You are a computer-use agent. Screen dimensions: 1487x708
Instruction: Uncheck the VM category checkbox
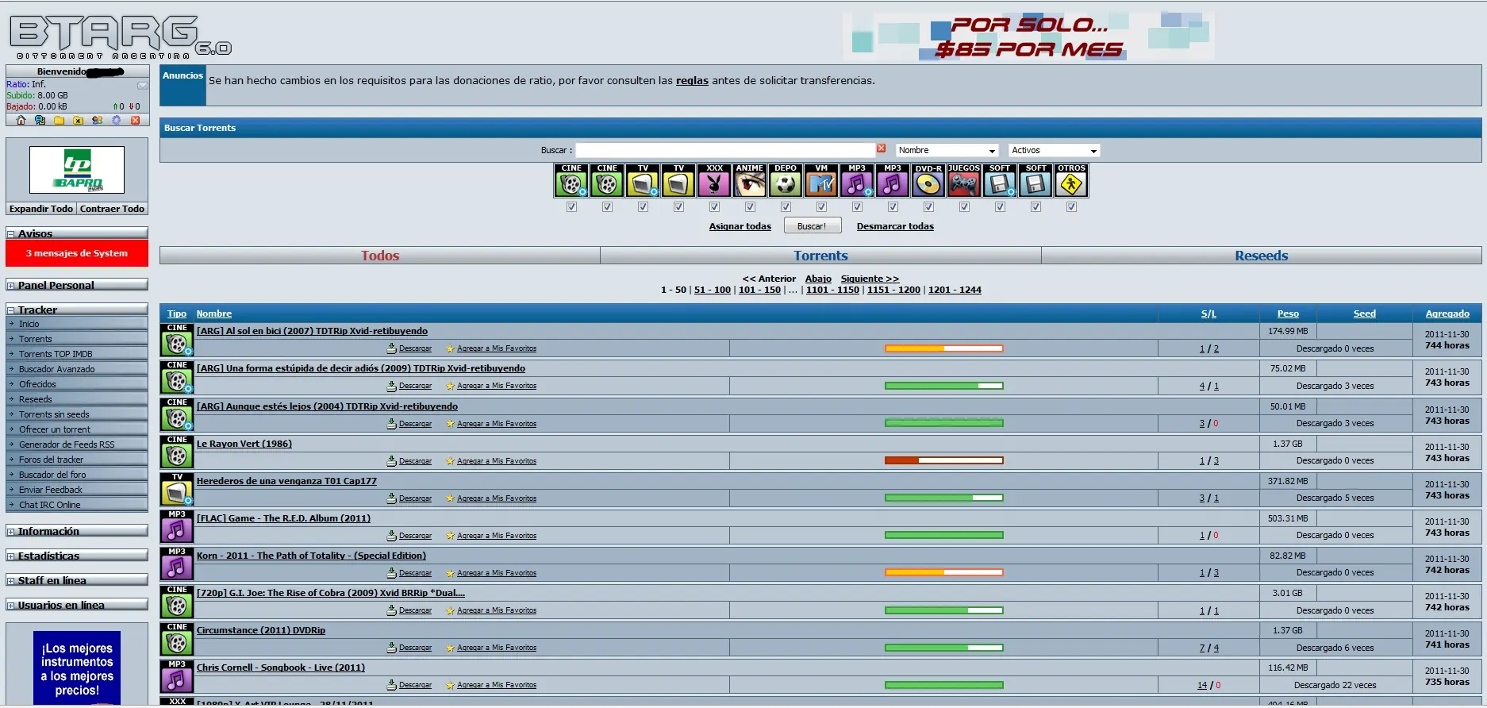point(821,207)
